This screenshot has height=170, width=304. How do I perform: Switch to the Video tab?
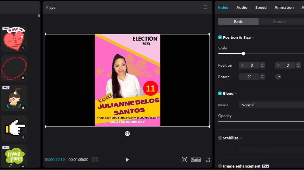click(x=223, y=7)
